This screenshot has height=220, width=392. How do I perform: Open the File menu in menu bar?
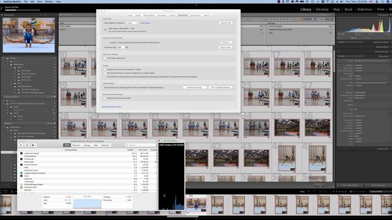pyautogui.click(x=26, y=1)
